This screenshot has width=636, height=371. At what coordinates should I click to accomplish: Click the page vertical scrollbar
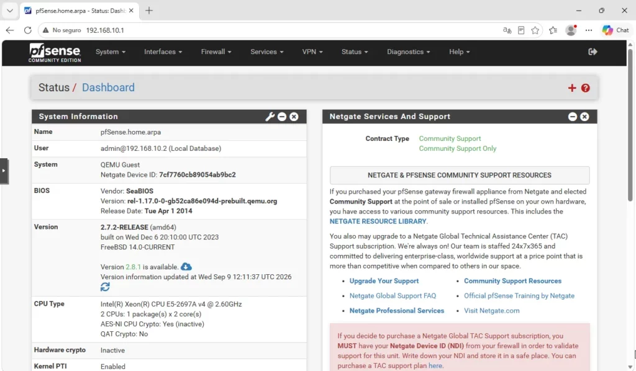pos(630,125)
